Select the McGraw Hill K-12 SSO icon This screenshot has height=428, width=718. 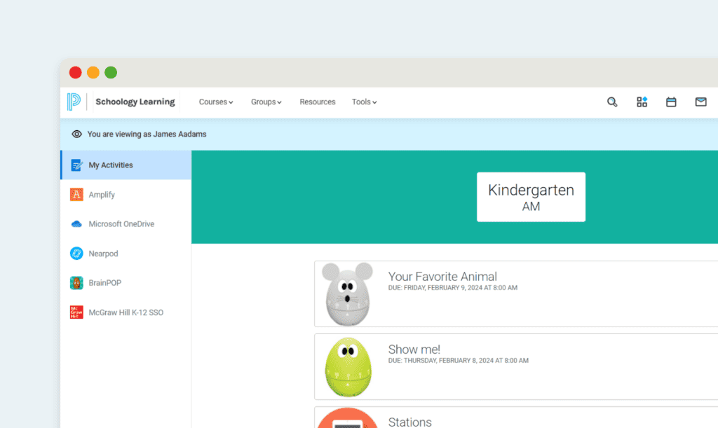(76, 312)
